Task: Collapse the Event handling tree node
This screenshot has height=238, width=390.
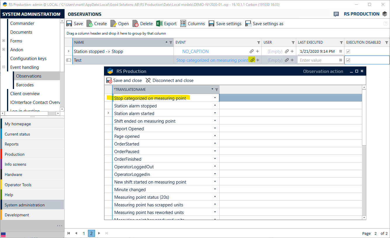Action: coord(4,67)
